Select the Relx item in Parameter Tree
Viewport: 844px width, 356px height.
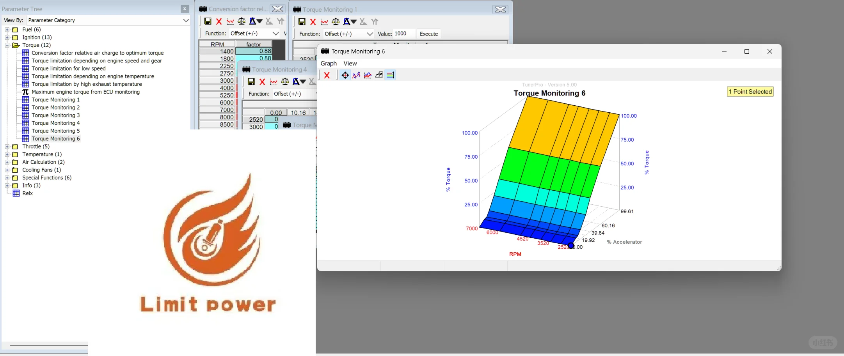click(27, 193)
